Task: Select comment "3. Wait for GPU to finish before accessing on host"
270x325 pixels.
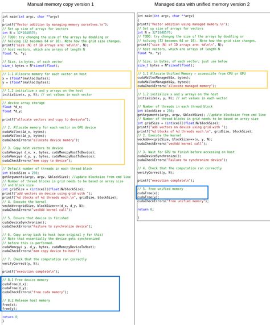Action: tap(186, 152)
